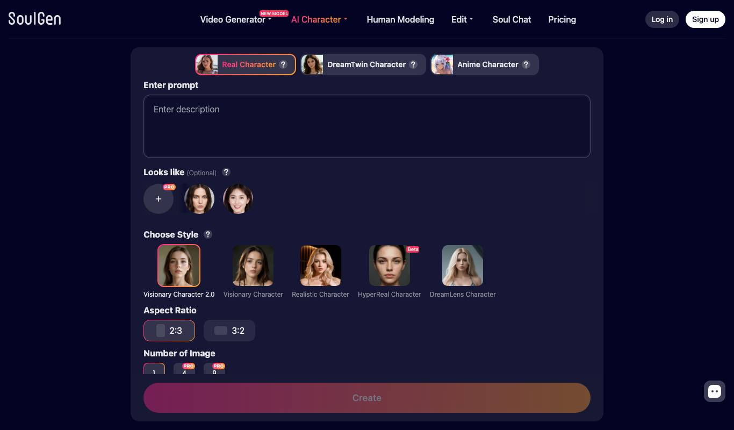This screenshot has width=734, height=430.
Task: Open help icon next to Real Character
Action: coord(283,64)
